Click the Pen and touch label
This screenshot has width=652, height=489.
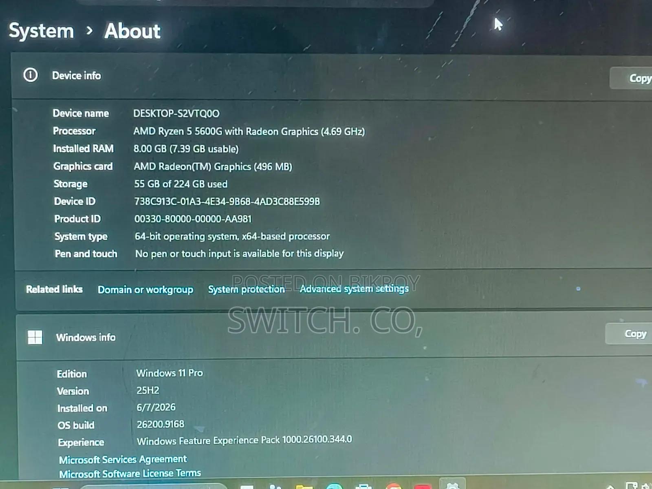(86, 254)
